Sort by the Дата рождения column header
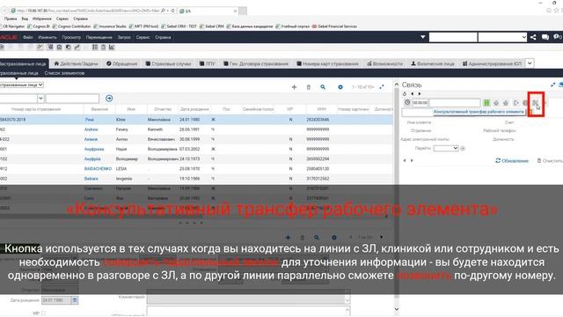This screenshot has height=317, width=563. (194, 109)
